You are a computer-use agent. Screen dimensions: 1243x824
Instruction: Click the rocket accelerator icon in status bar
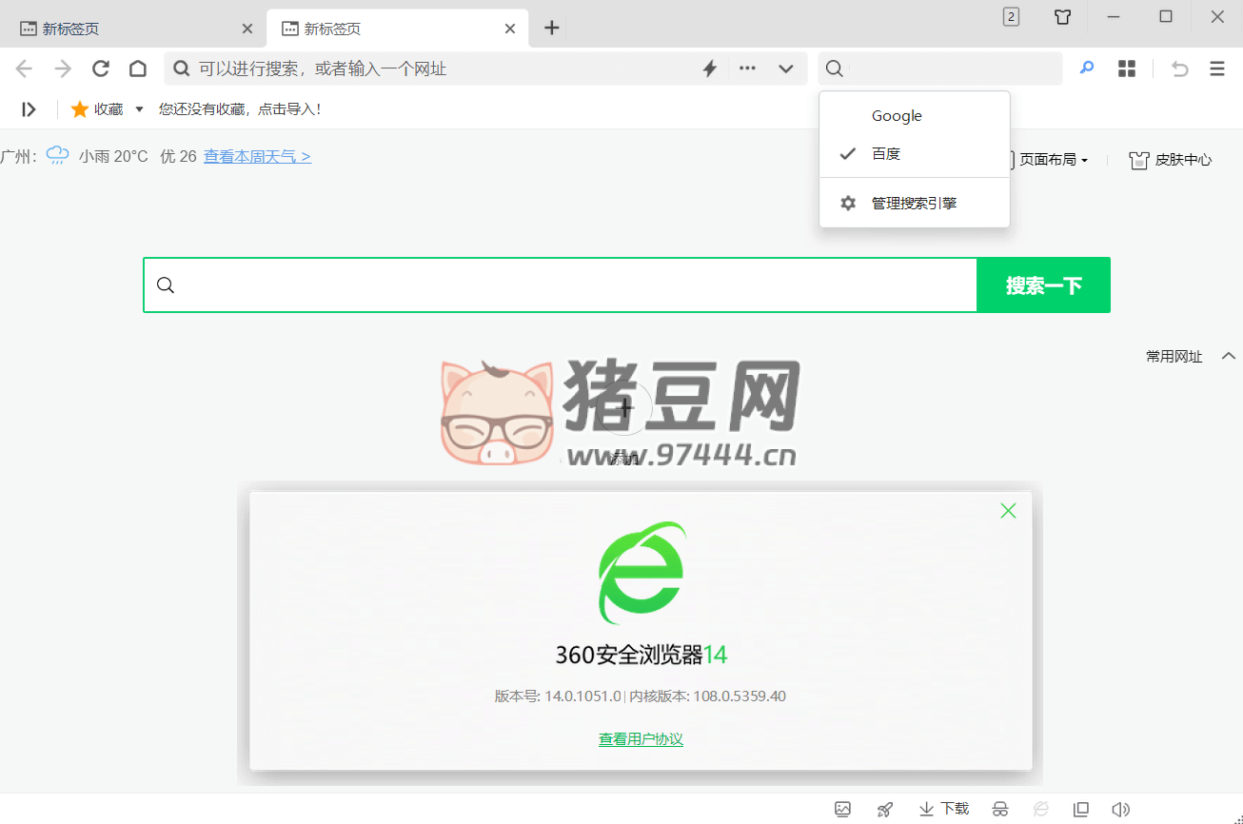click(x=885, y=810)
